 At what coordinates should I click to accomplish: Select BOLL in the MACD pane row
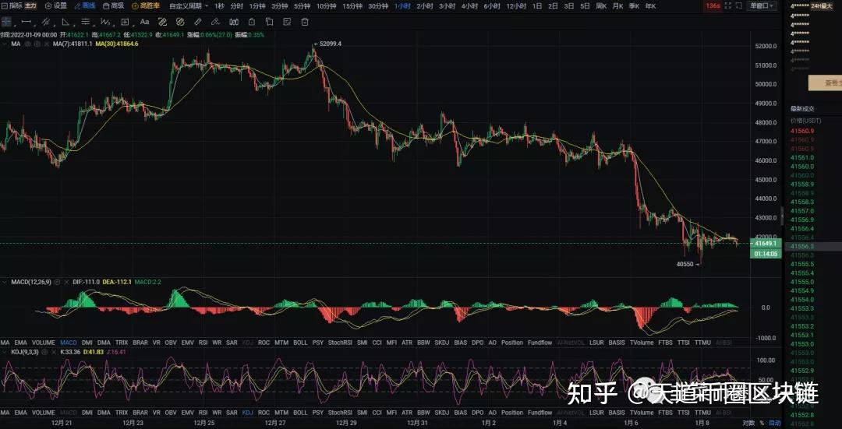[300, 342]
